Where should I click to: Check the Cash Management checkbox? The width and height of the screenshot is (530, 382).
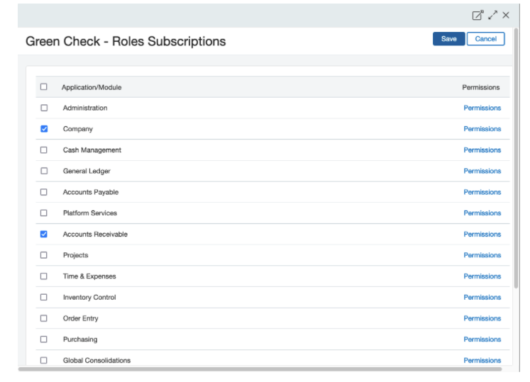(x=44, y=150)
